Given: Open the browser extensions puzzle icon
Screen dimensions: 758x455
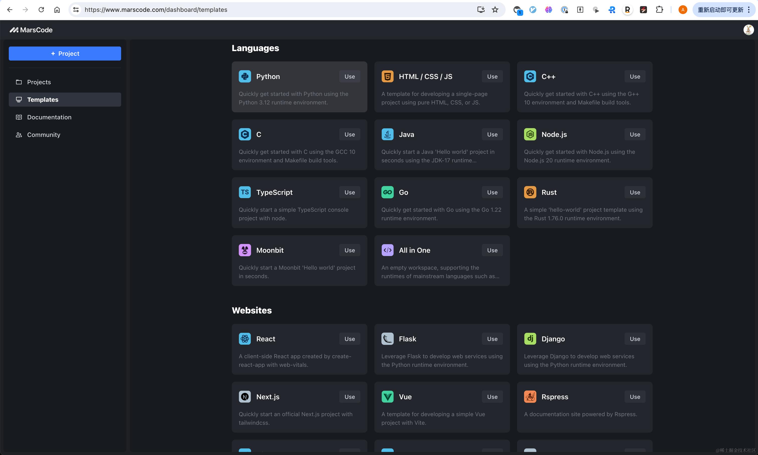Looking at the screenshot, I should (x=659, y=10).
